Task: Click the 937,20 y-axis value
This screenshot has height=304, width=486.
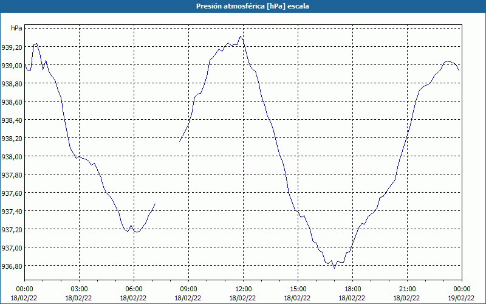Action: [12, 230]
